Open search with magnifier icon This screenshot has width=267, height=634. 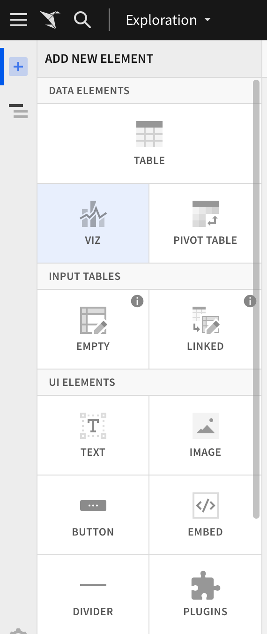pos(82,20)
